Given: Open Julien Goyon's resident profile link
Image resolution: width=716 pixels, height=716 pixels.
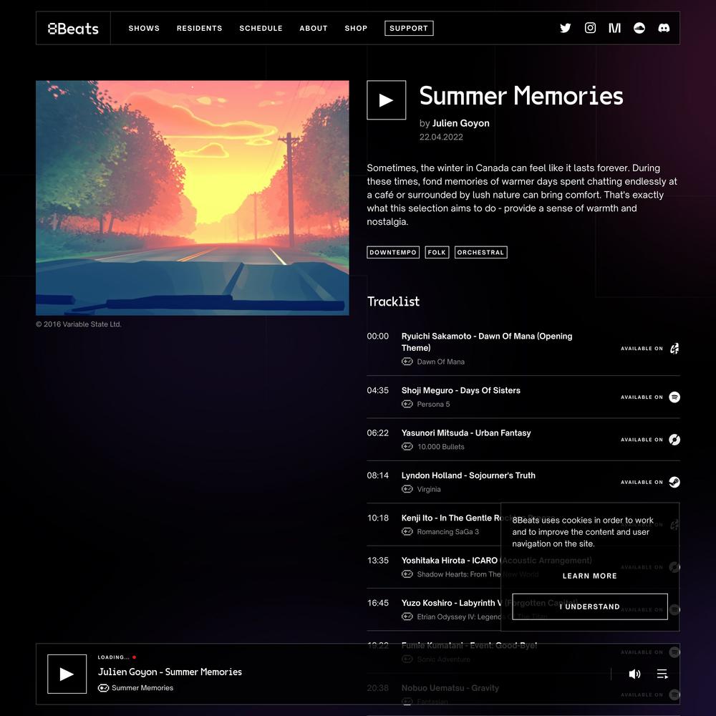Looking at the screenshot, I should click(460, 123).
